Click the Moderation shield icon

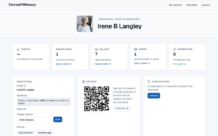[174, 49]
